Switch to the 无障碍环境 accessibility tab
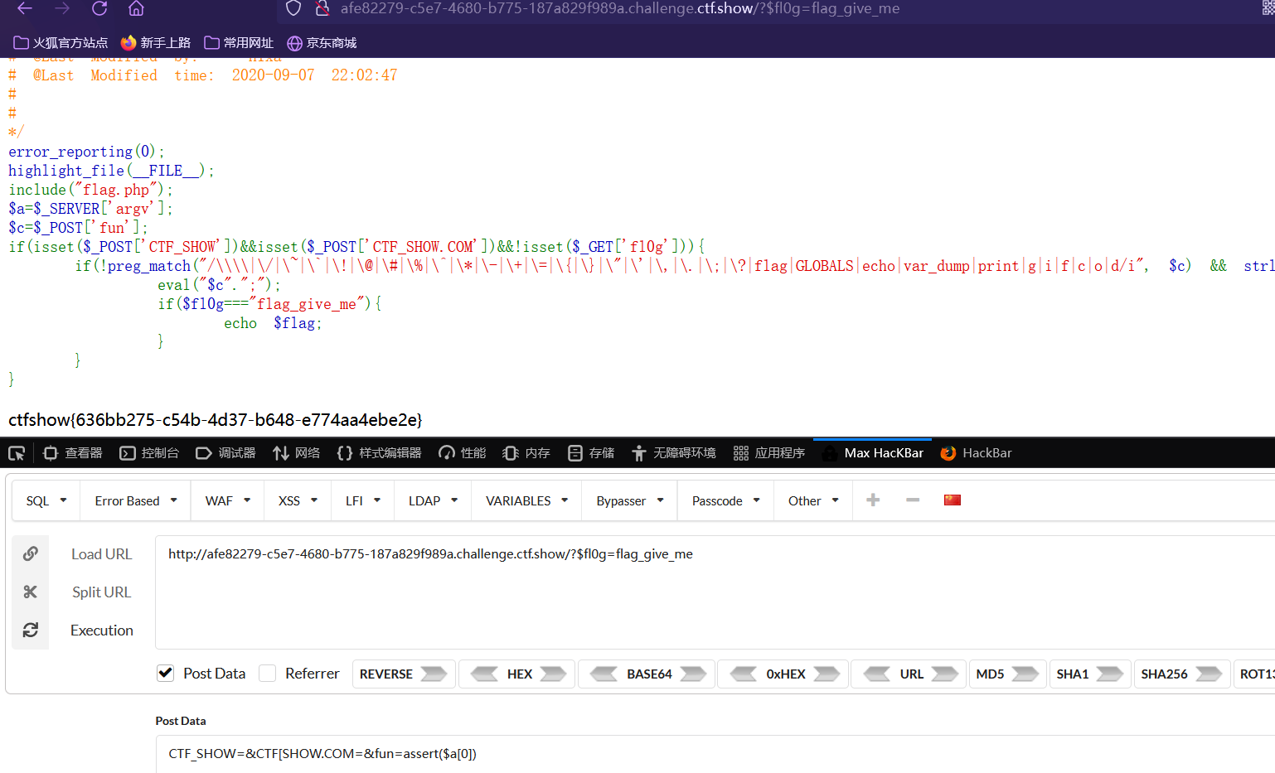Screen dimensions: 1275x773 pyautogui.click(x=673, y=453)
